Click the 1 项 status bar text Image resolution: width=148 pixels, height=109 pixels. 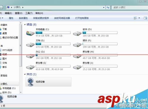point(3,106)
